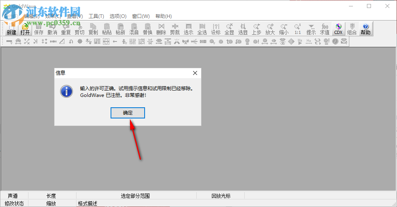Open the 窗口(W) menu
The width and height of the screenshot is (397, 207).
coord(141,16)
